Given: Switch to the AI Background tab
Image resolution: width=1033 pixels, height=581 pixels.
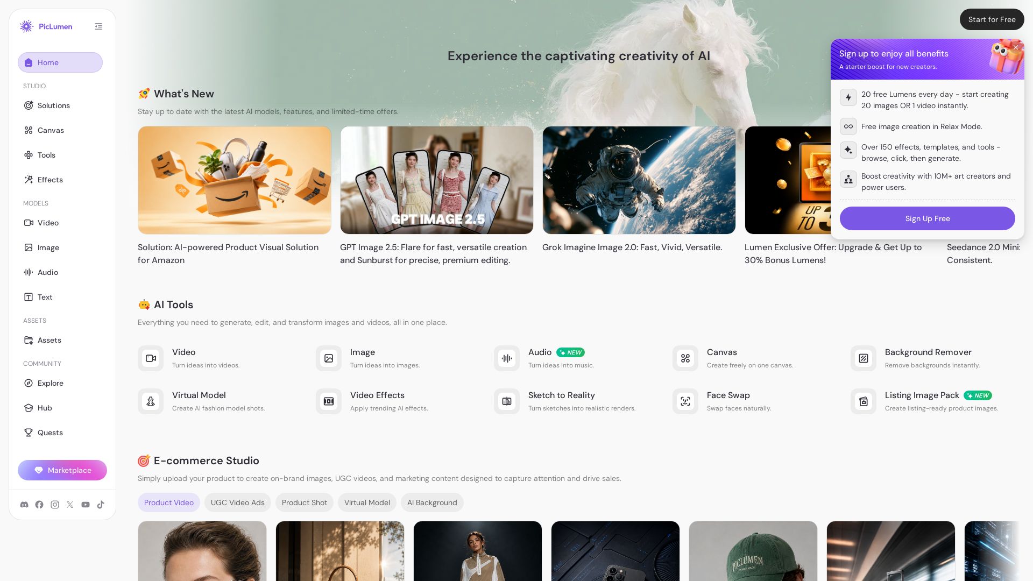Looking at the screenshot, I should coord(432,502).
